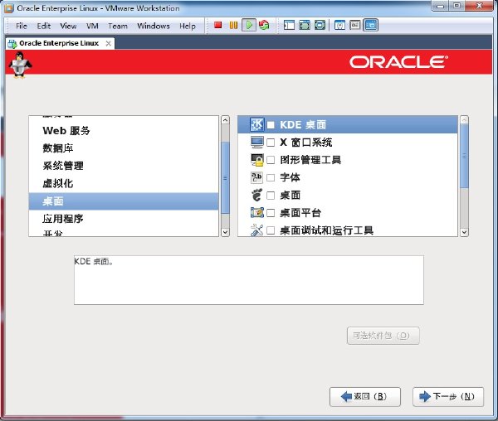Open the Windows menu
Viewport: 498px width, 421px height.
tap(154, 26)
